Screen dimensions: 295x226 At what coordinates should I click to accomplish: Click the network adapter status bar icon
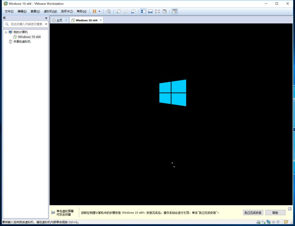coord(269,222)
